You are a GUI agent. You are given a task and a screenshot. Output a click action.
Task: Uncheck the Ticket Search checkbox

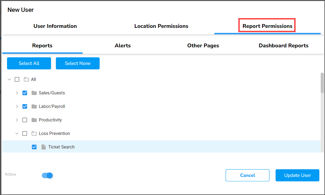coord(34,147)
